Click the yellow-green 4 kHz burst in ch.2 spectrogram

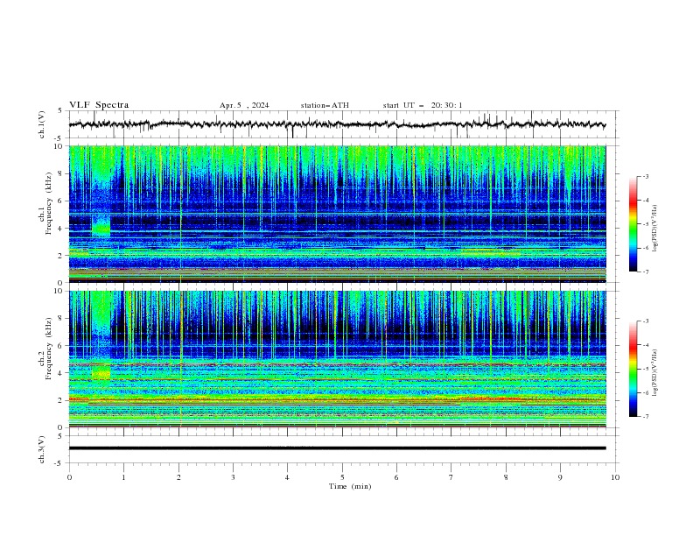(101, 373)
